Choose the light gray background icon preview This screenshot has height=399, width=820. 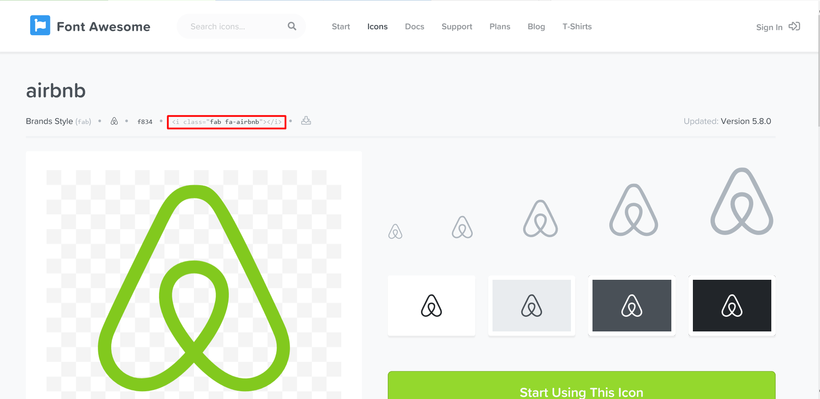(532, 306)
